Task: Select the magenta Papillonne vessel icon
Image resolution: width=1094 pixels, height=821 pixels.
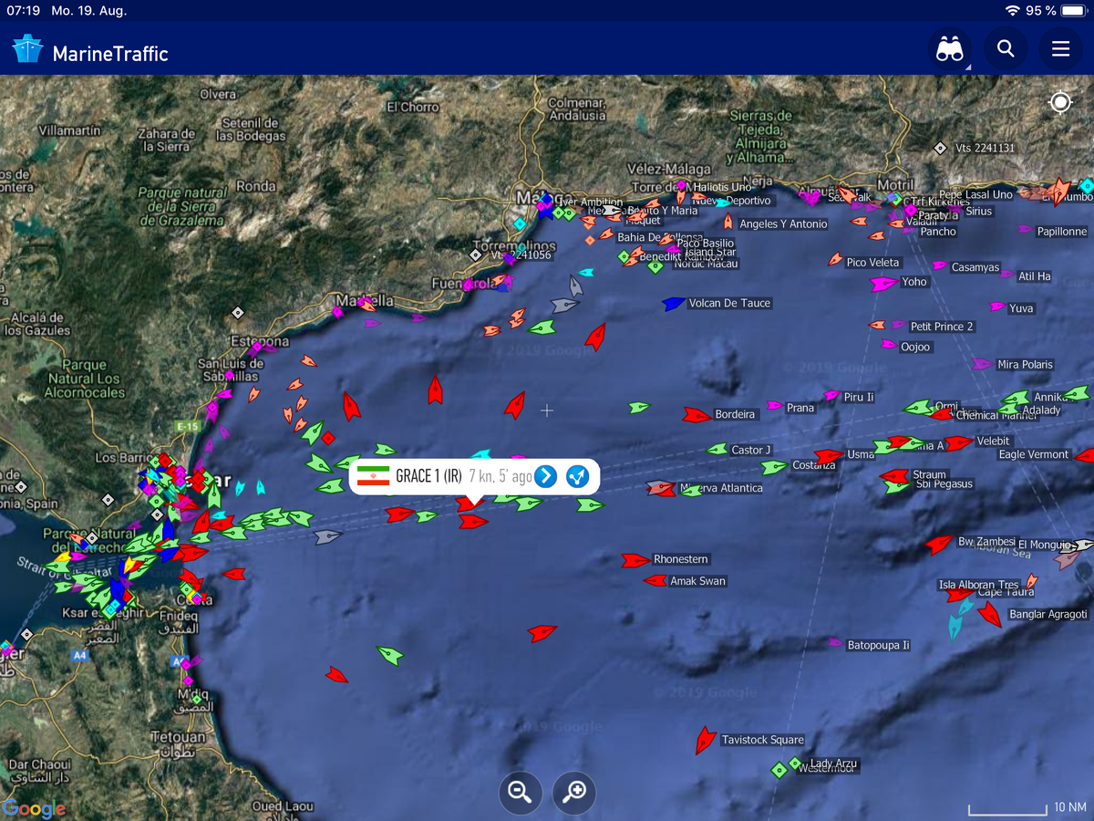Action: (1026, 230)
